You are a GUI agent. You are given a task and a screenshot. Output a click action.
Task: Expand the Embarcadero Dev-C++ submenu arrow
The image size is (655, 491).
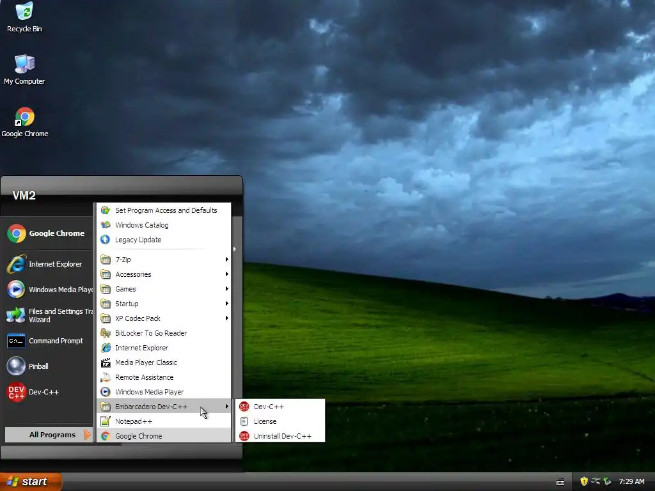point(227,406)
